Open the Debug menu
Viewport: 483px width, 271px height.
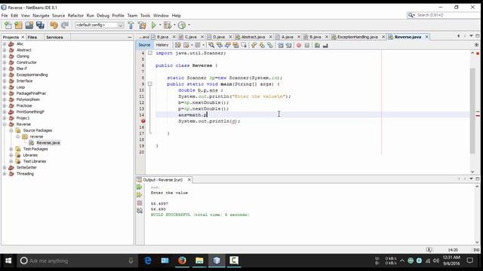(103, 15)
